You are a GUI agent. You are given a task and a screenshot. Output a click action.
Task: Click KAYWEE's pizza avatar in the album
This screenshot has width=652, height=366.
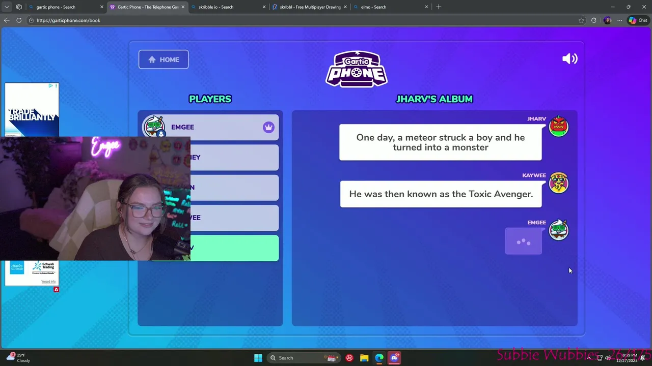coord(559,183)
